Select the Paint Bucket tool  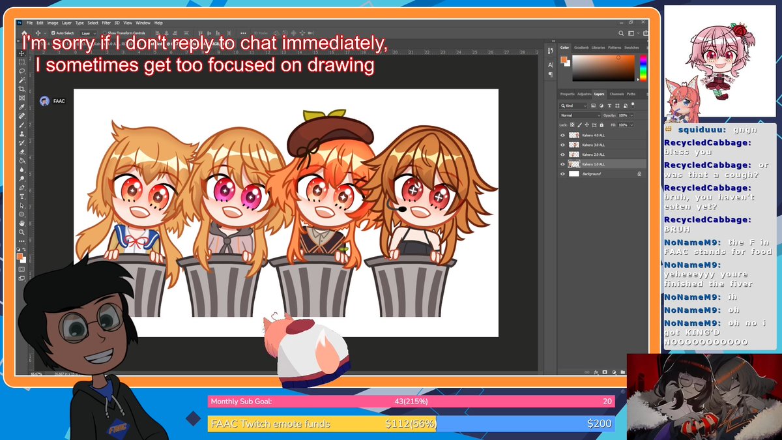click(22, 160)
